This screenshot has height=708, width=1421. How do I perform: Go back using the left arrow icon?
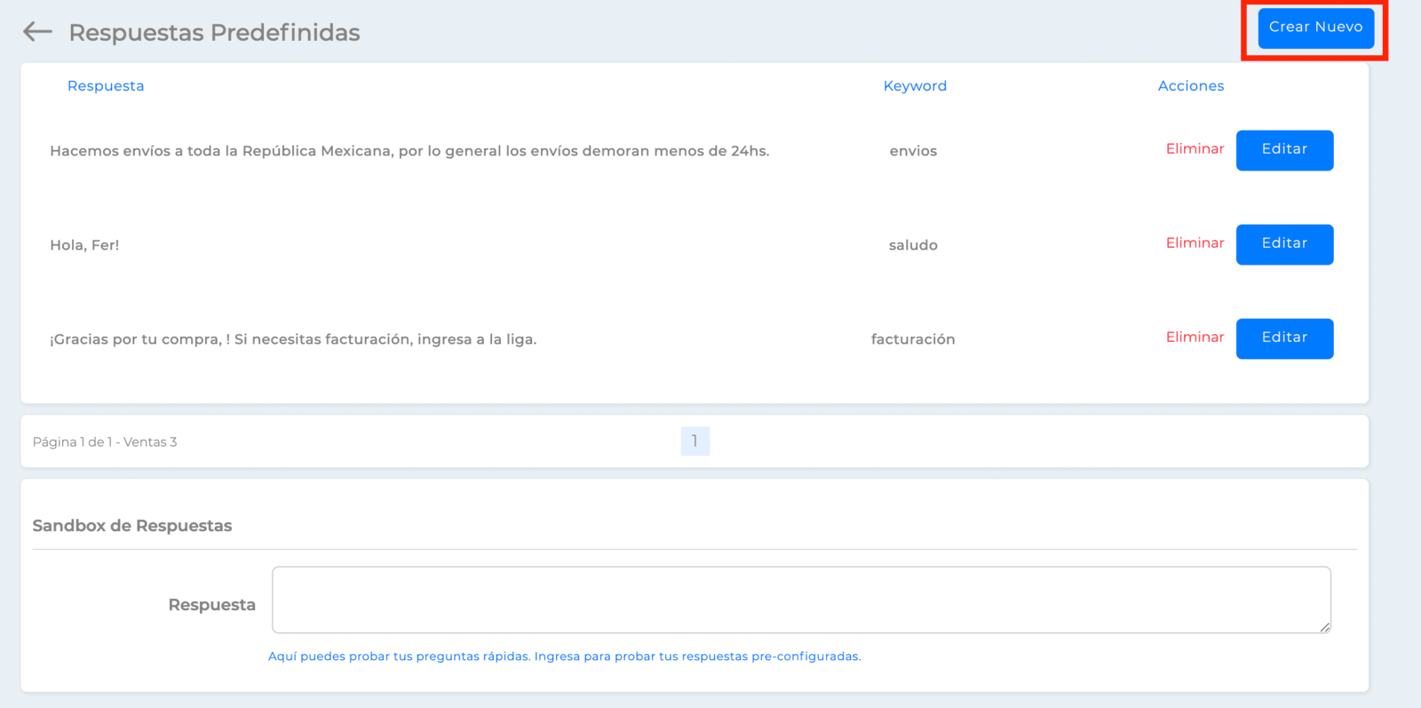pos(37,32)
